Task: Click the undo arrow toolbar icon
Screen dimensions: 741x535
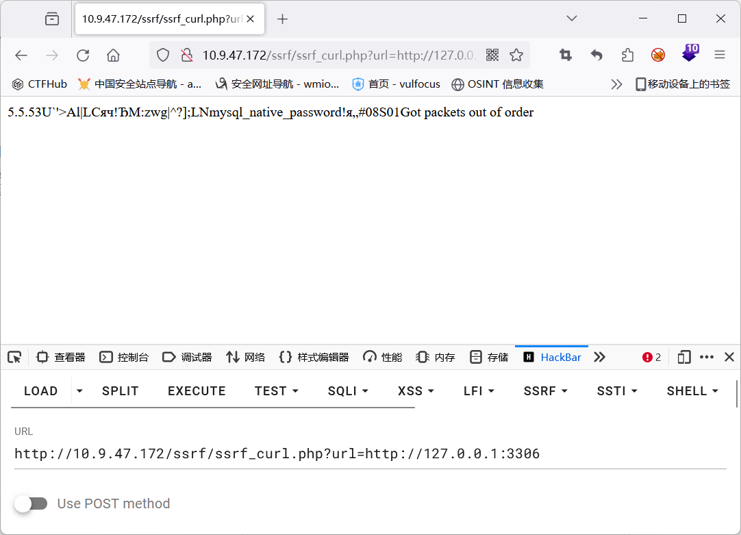Action: (596, 55)
